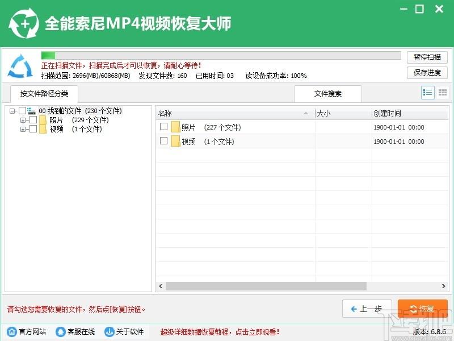Check the 照片 box in file list
The image size is (454, 341).
[x=163, y=127]
